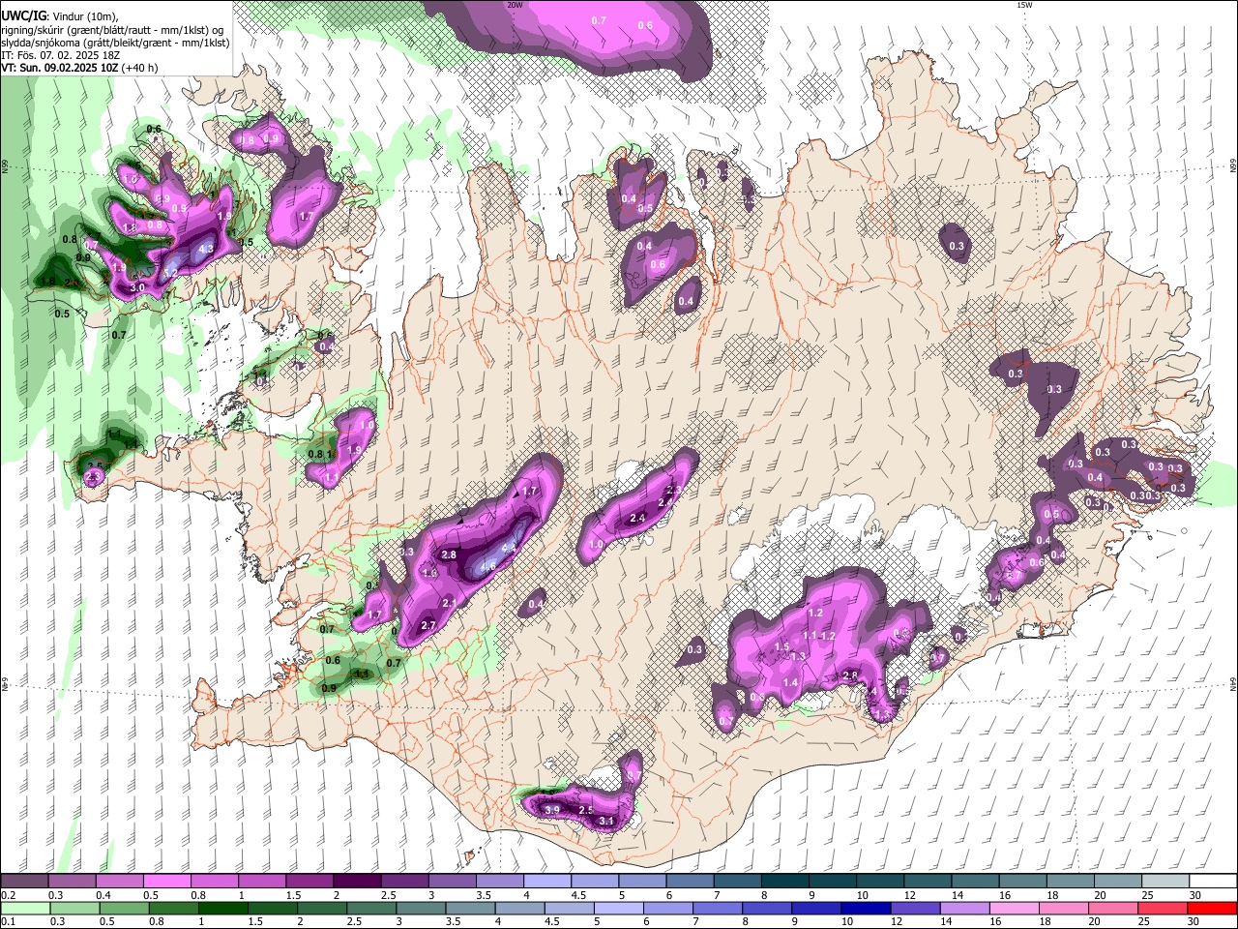Click the 2.4 value in central Iceland

click(637, 519)
